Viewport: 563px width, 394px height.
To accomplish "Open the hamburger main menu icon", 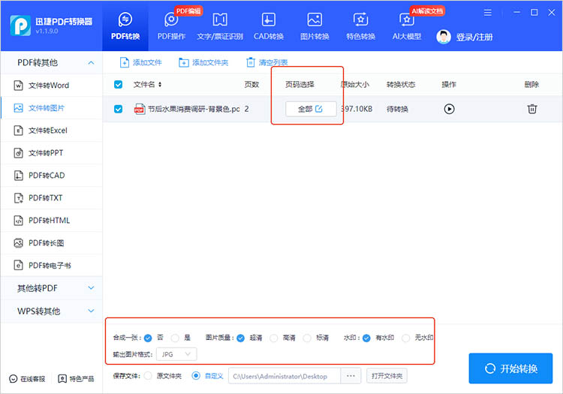I will (x=487, y=13).
